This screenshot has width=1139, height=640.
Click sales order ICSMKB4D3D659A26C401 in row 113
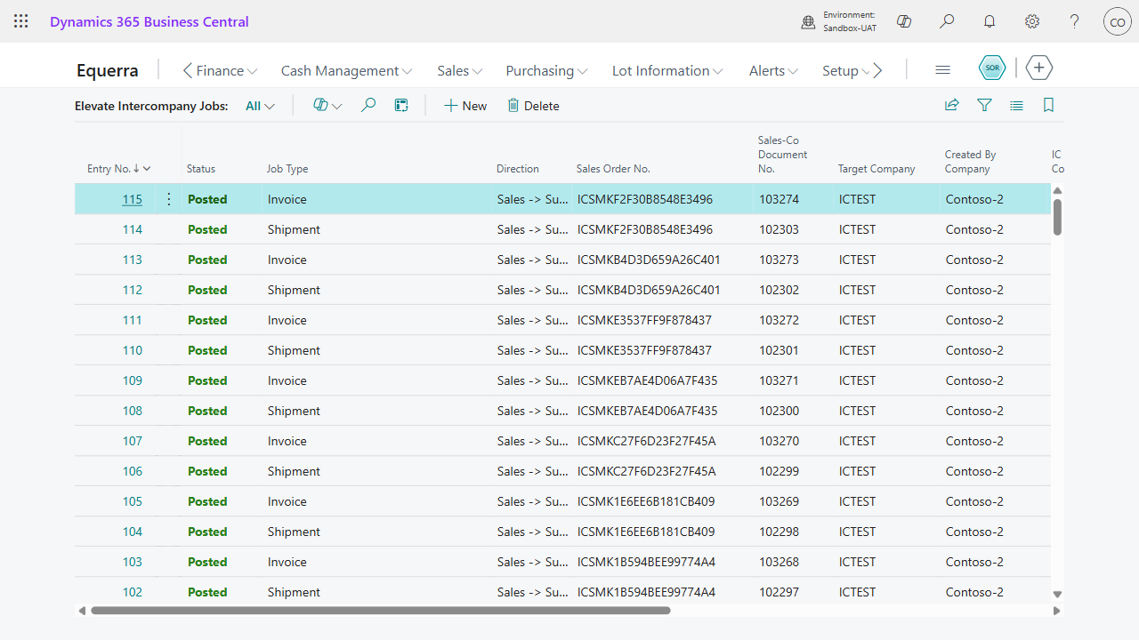coord(649,260)
